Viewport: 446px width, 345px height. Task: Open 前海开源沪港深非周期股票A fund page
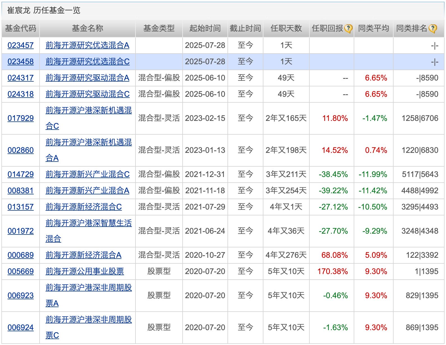click(88, 287)
